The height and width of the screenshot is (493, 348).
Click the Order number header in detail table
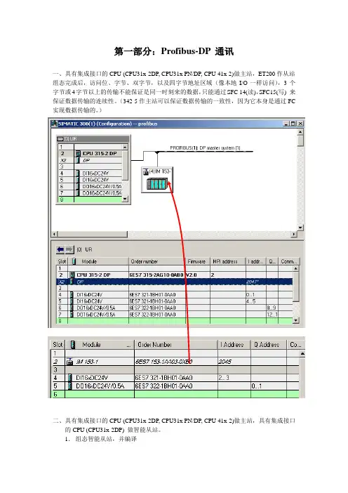coord(156,261)
